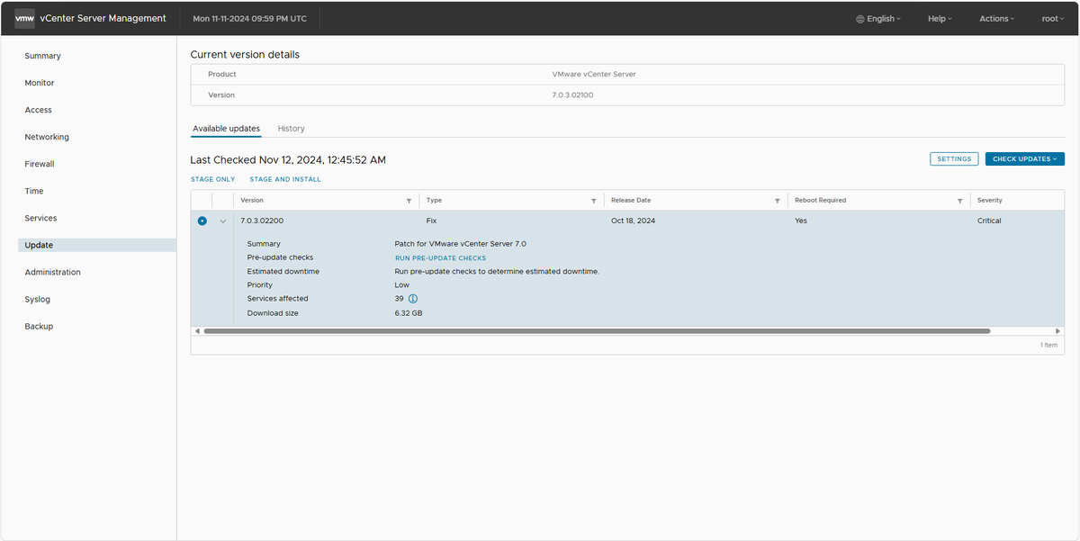Open the root user dropdown
1080x541 pixels.
pyautogui.click(x=1053, y=19)
